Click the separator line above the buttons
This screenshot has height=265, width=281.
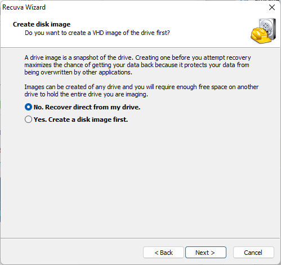click(x=140, y=238)
